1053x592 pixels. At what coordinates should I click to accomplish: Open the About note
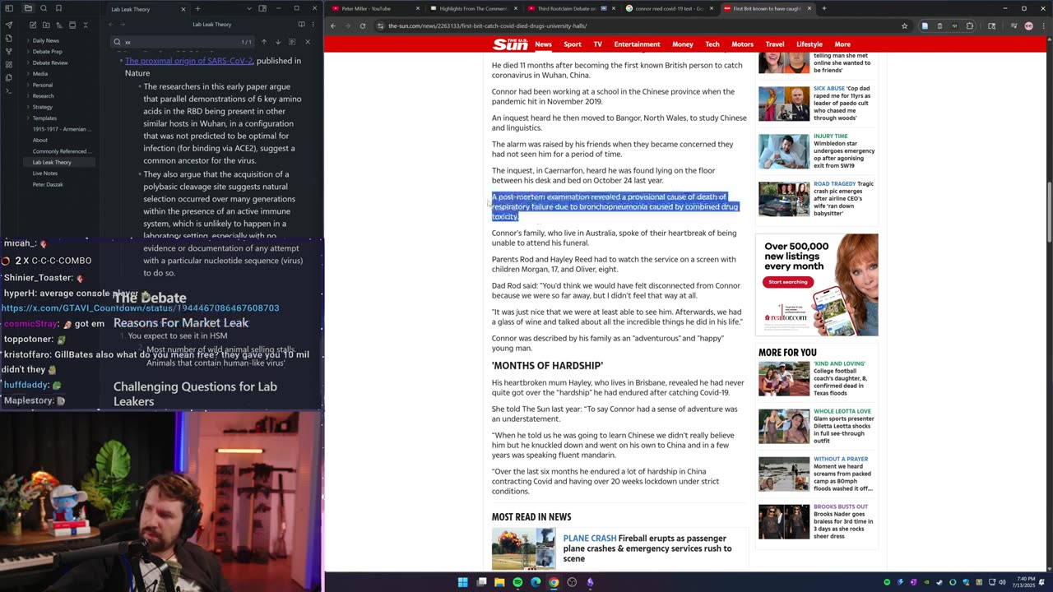click(40, 140)
